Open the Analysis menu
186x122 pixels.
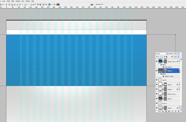pos(18,1)
